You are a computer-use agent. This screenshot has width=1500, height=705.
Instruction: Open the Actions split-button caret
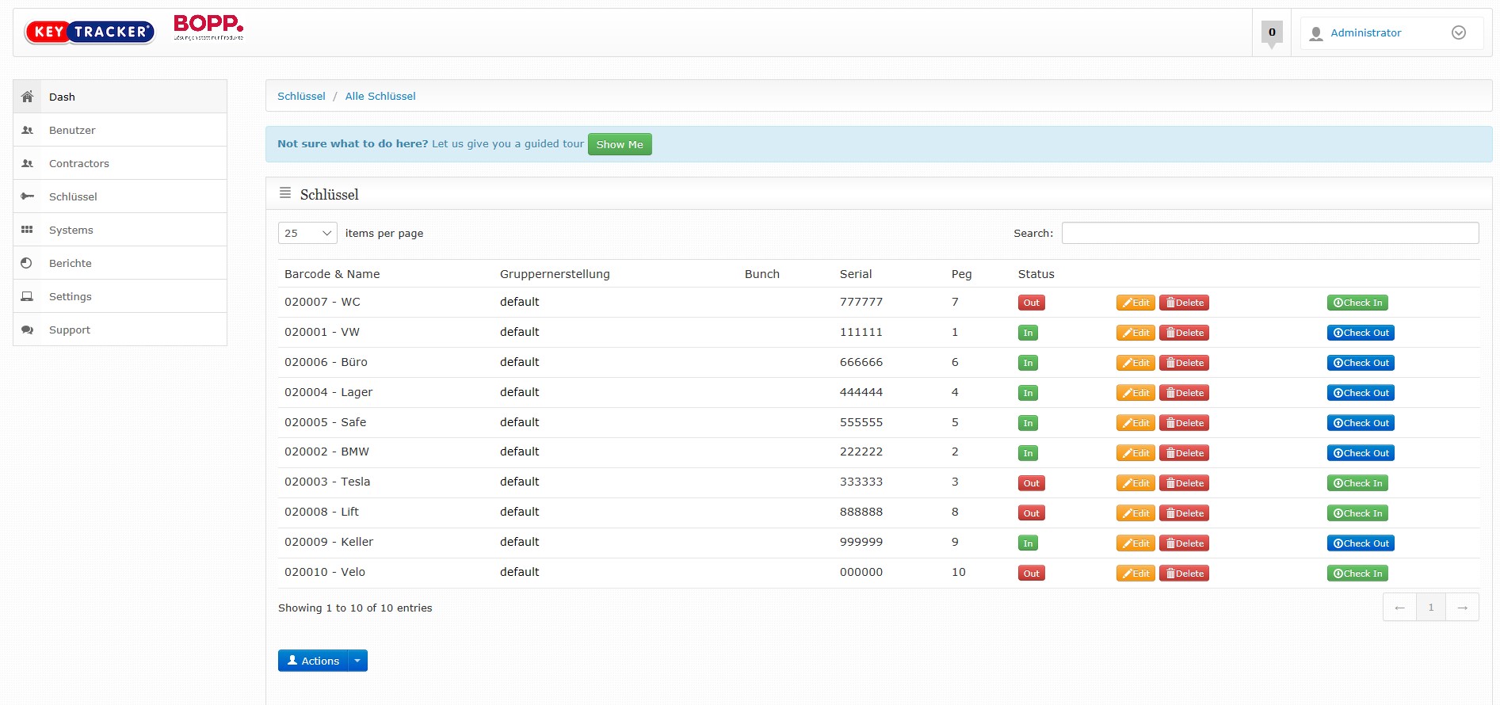pos(357,661)
